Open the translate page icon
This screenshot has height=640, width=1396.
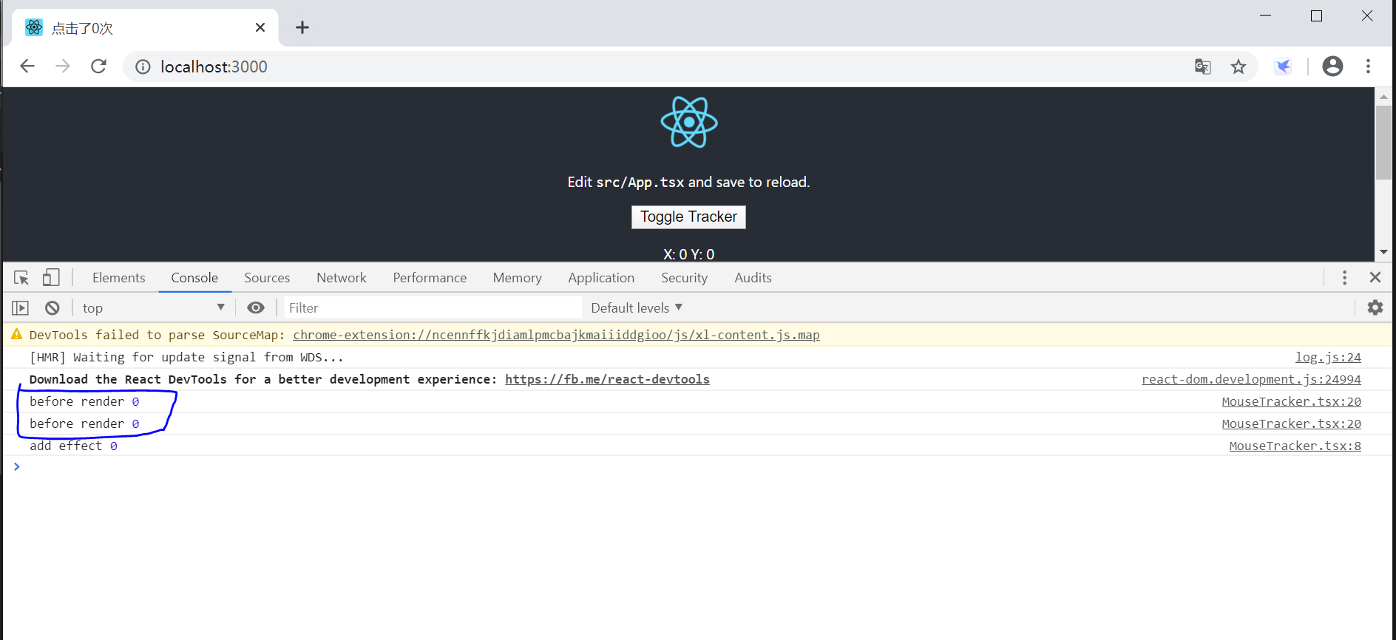(1203, 67)
